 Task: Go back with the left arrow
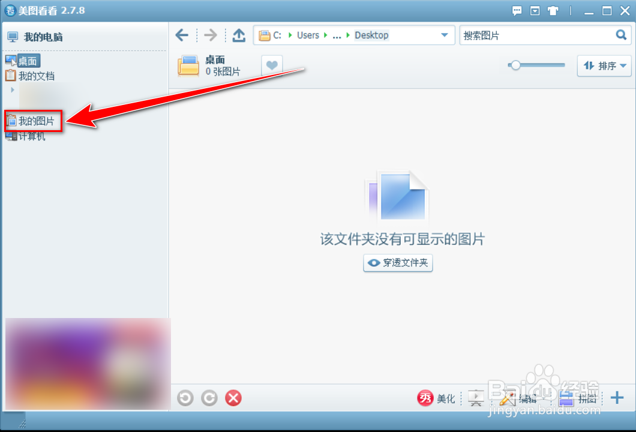pyautogui.click(x=182, y=35)
